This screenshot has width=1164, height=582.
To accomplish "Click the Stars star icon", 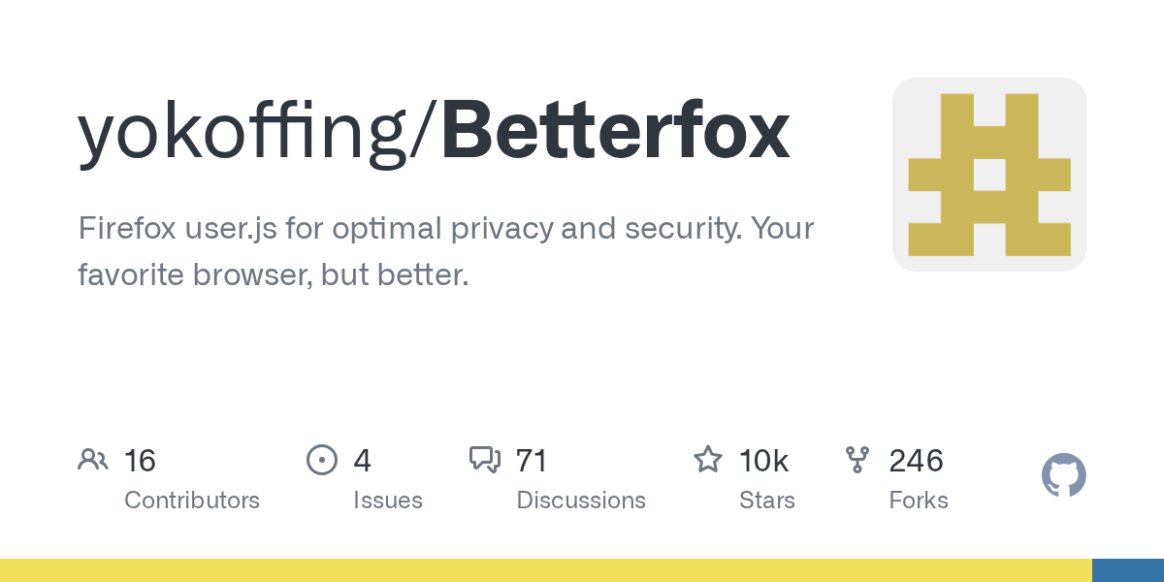I will (x=708, y=459).
